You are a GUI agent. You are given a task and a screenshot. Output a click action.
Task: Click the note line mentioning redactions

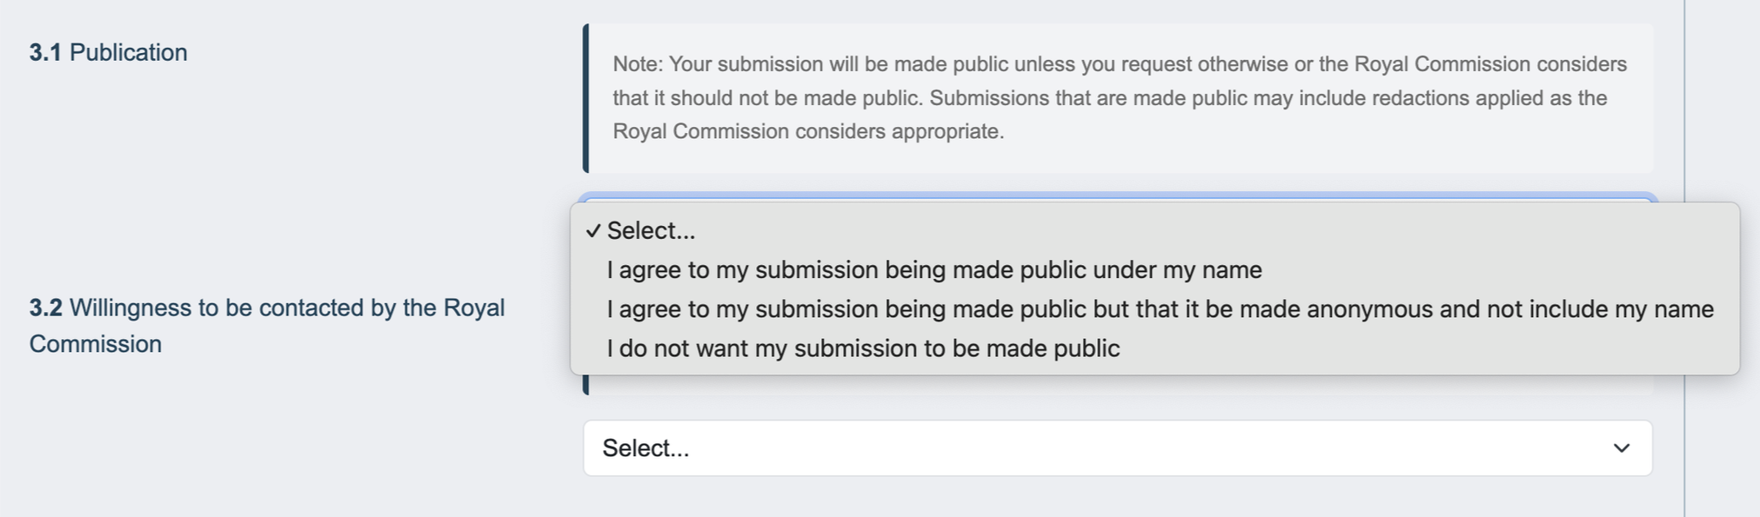(1109, 98)
